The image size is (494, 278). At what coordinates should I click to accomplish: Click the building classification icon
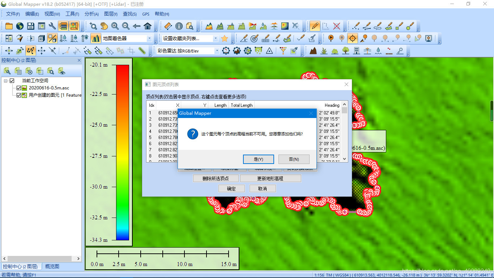coord(357,51)
